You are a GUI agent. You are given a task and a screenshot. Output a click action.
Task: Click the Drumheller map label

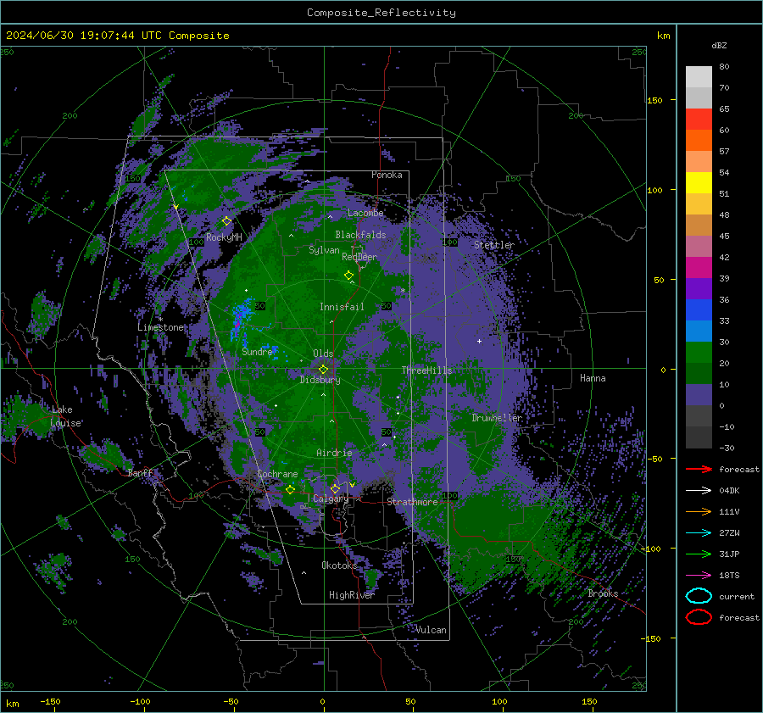coord(497,418)
